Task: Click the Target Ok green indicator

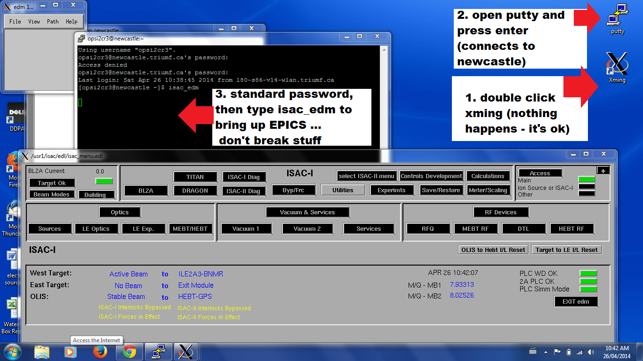Action: click(x=104, y=181)
